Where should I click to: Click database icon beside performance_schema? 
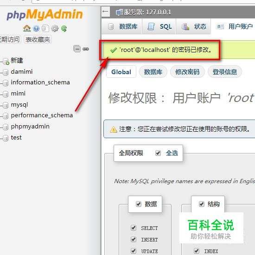pyautogui.click(x=6, y=116)
